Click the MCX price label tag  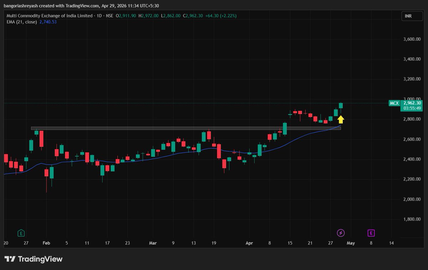[395, 103]
